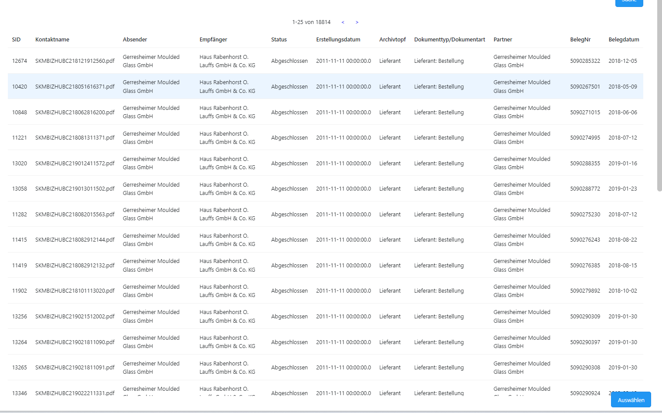The width and height of the screenshot is (662, 413).
Task: Click the Auswählen button
Action: tap(631, 400)
